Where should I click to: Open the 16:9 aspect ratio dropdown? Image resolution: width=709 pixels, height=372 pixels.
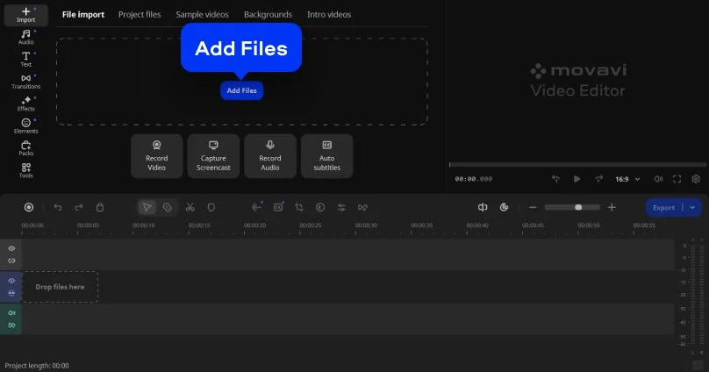[x=627, y=179]
